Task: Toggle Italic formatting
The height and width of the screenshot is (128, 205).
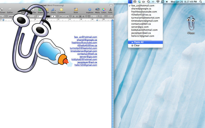Action: (x=64, y=16)
